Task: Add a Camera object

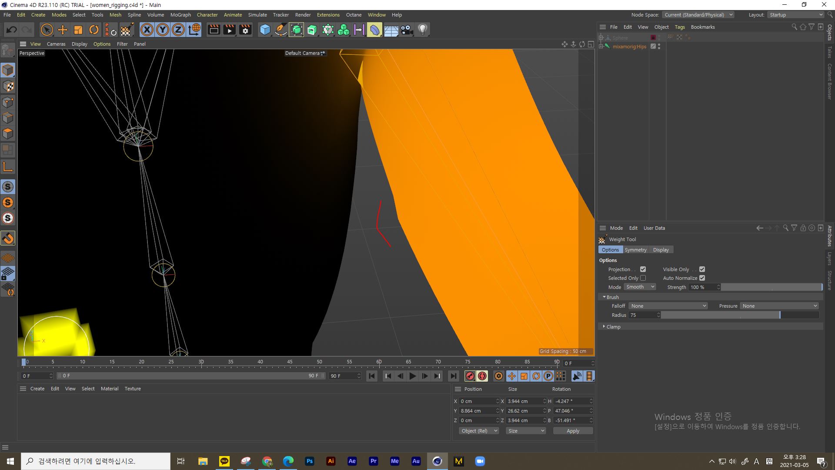Action: [407, 30]
